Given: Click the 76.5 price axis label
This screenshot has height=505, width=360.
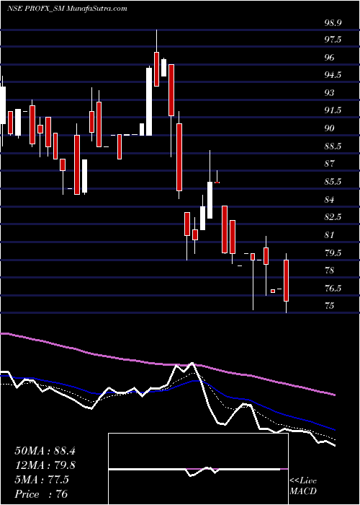Looking at the screenshot, I should [333, 288].
